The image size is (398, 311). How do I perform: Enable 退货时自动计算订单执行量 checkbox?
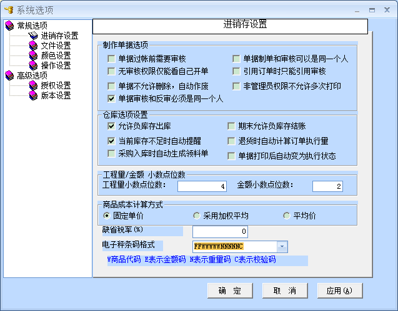(x=231, y=141)
